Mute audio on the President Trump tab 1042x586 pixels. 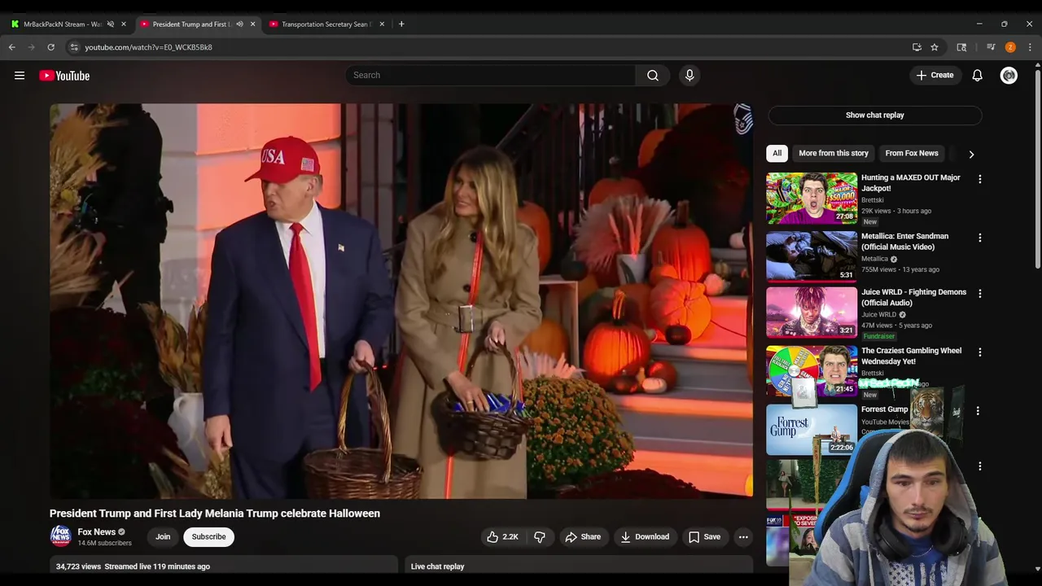click(x=239, y=24)
